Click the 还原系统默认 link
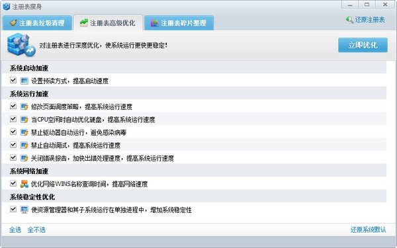 tap(369, 229)
